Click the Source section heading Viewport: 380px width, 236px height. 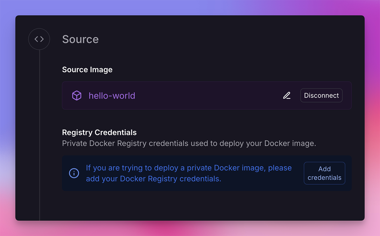pos(80,39)
